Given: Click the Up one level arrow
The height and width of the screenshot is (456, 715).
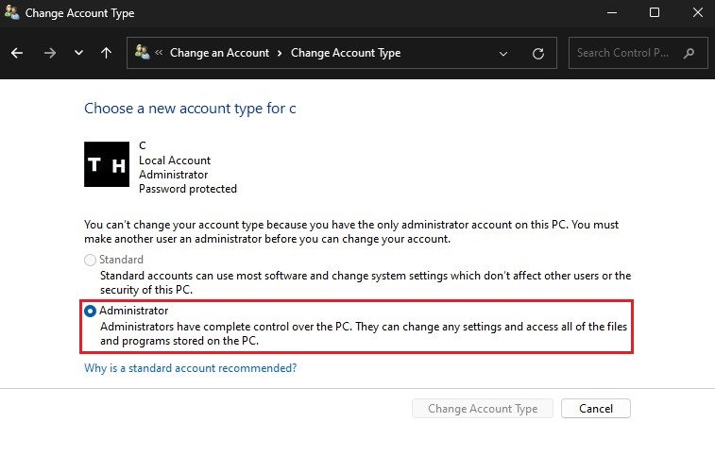Looking at the screenshot, I should [106, 53].
